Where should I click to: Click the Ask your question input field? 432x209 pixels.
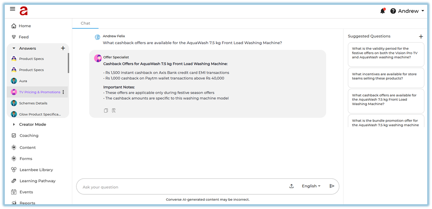click(x=182, y=187)
